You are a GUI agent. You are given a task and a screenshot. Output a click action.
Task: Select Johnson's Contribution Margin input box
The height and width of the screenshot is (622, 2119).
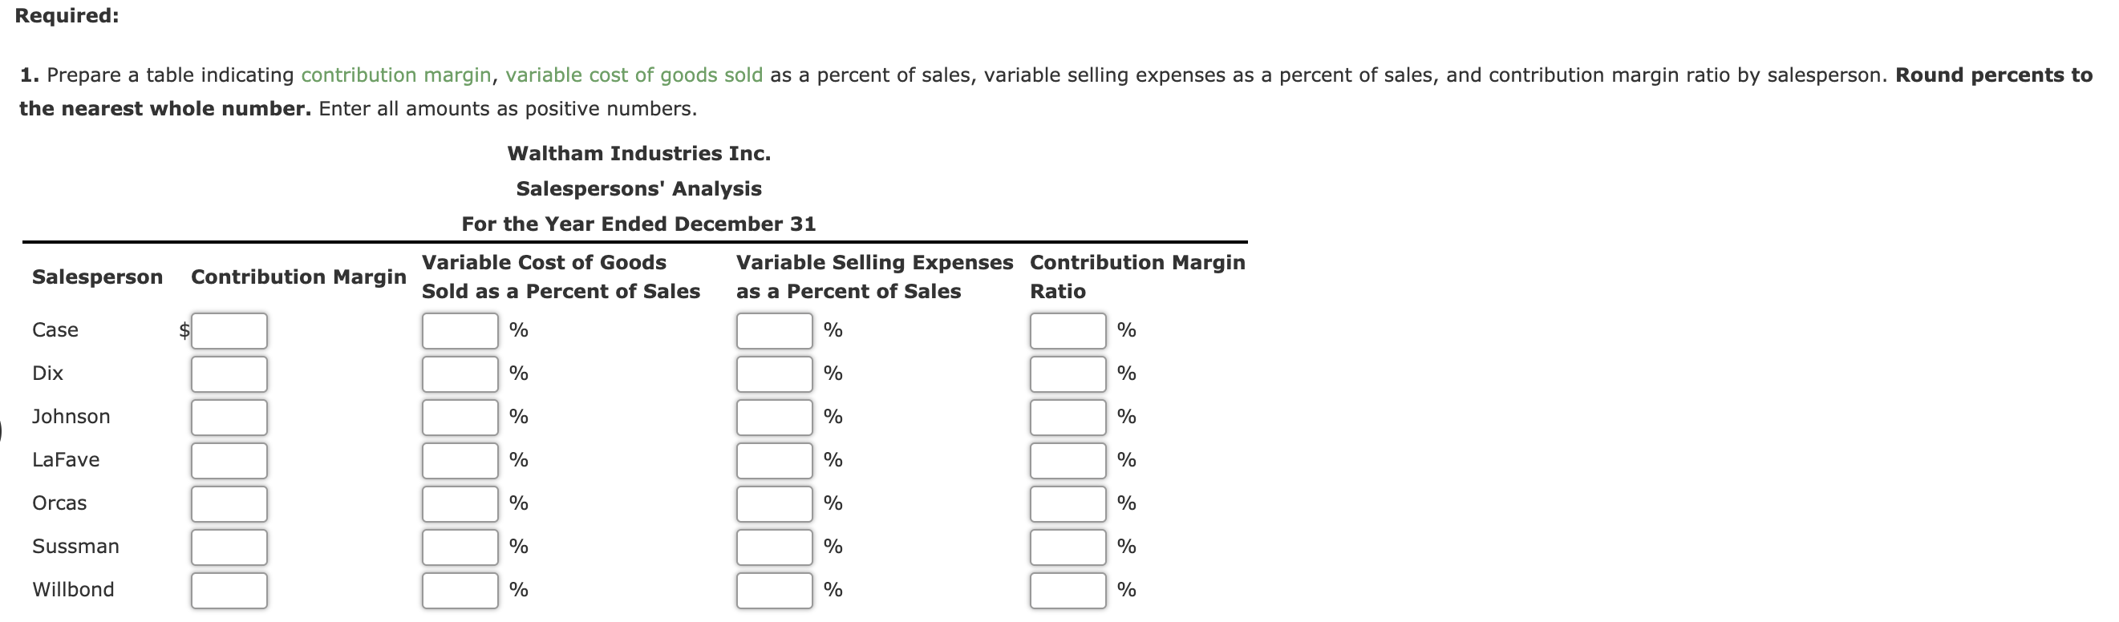[x=229, y=418]
